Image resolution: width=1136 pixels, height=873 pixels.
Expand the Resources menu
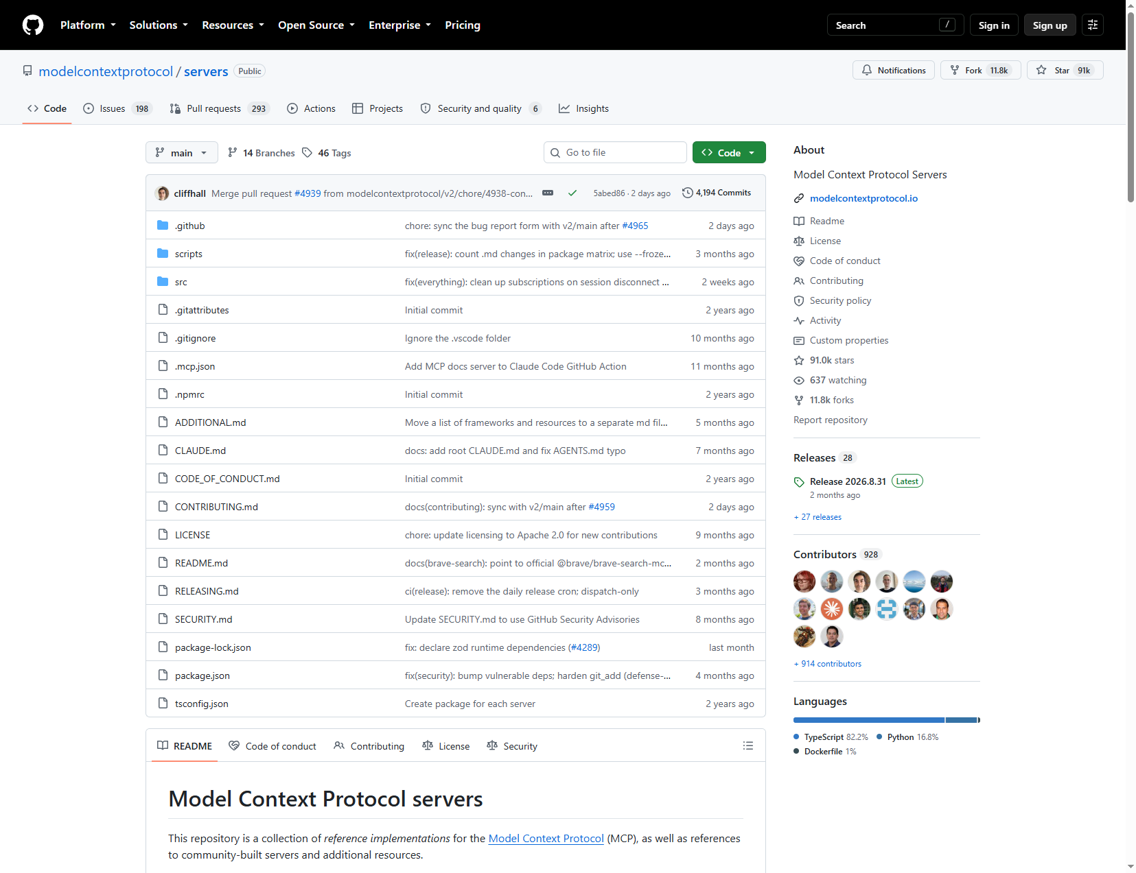tap(233, 25)
